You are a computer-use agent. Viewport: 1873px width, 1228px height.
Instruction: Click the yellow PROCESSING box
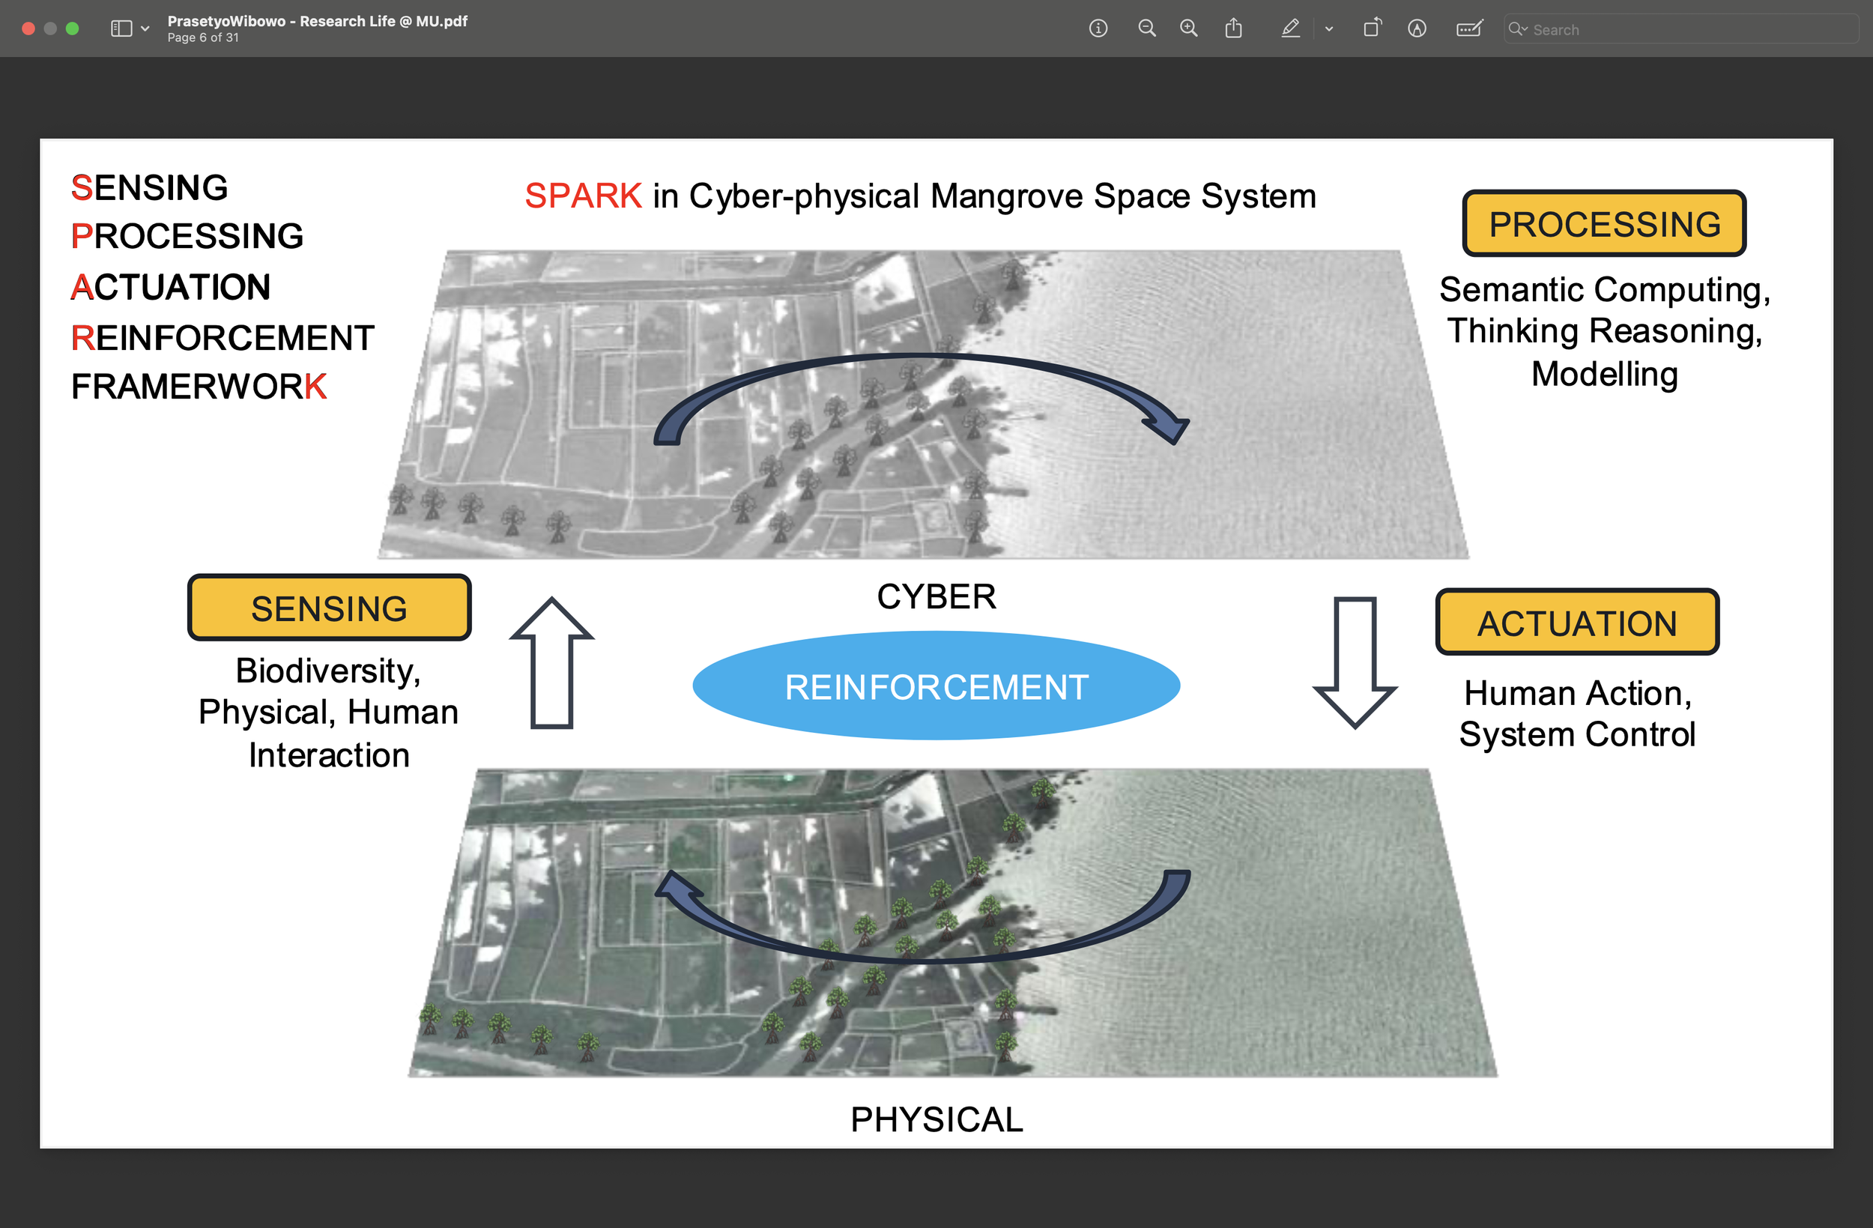(1604, 224)
